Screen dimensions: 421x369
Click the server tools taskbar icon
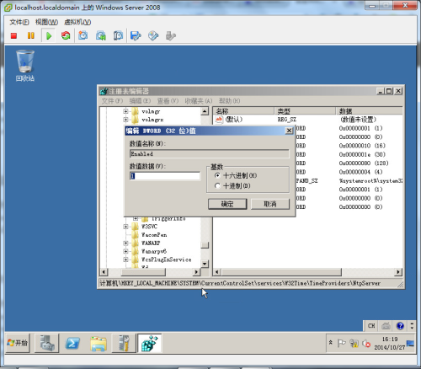point(124,343)
